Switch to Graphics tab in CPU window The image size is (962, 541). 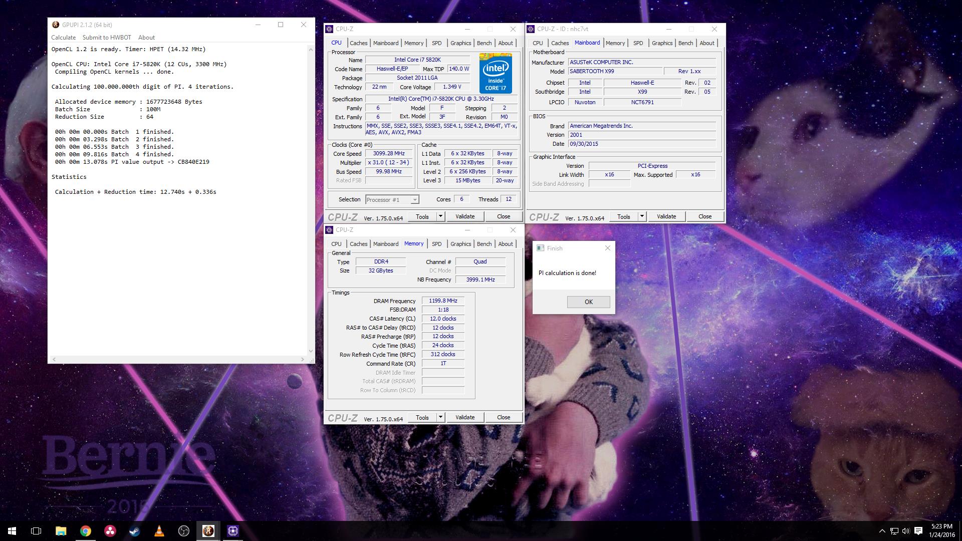coord(461,43)
